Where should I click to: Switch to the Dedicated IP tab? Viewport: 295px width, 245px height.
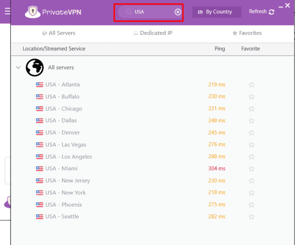[152, 33]
